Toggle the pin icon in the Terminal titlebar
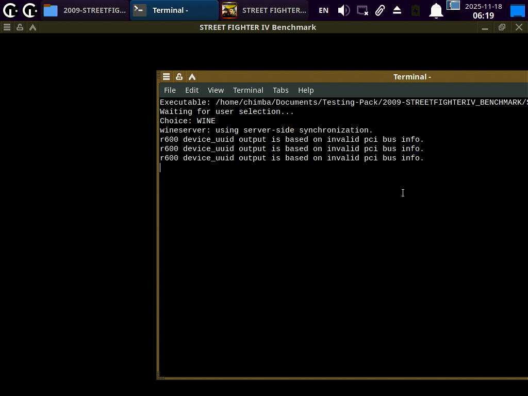 coord(179,77)
